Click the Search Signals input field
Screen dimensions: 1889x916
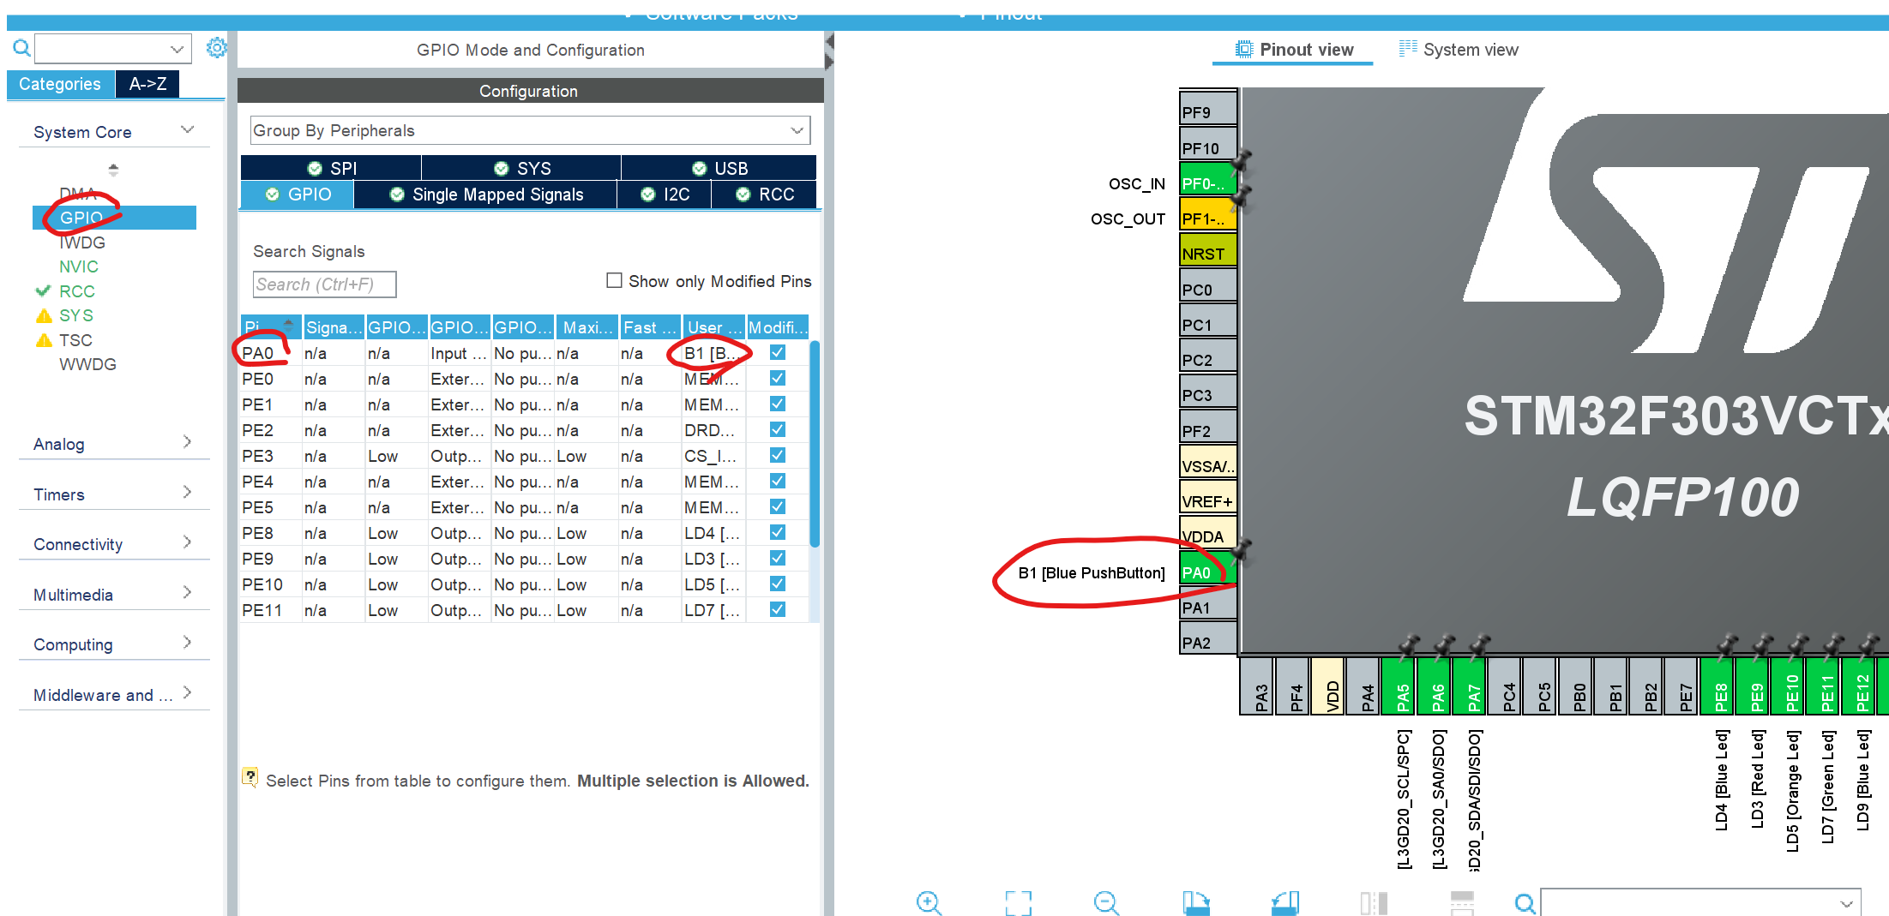(x=324, y=284)
